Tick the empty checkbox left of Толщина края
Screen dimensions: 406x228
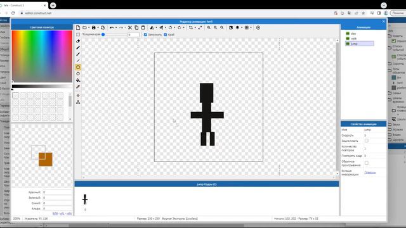pyautogui.click(x=78, y=34)
